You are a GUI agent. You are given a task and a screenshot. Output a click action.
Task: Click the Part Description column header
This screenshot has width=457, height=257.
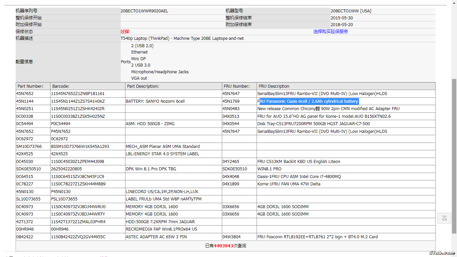click(143, 86)
